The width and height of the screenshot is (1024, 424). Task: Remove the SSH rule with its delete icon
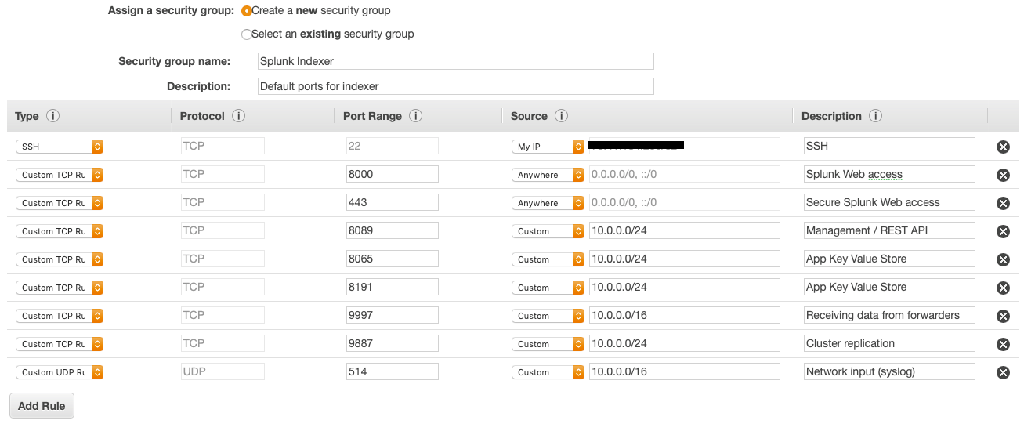1003,147
